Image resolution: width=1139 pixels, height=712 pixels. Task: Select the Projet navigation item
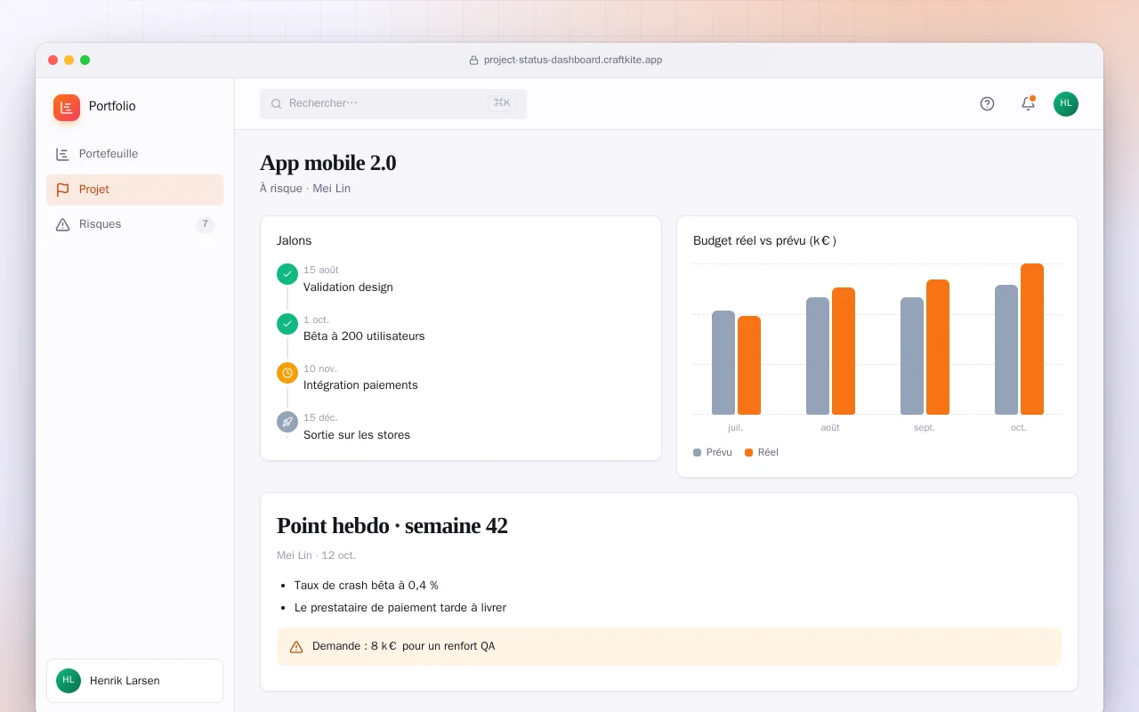[134, 190]
